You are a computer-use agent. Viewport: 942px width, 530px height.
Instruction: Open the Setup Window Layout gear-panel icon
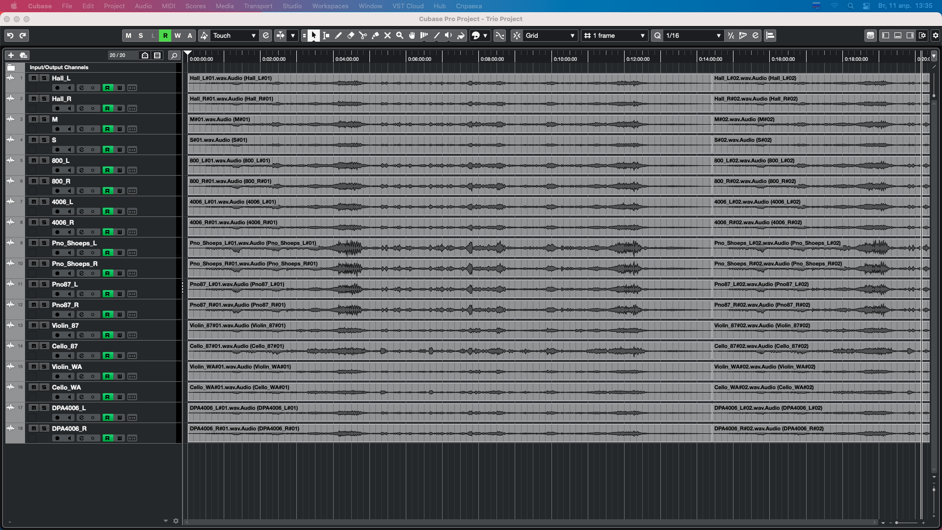tap(922, 35)
